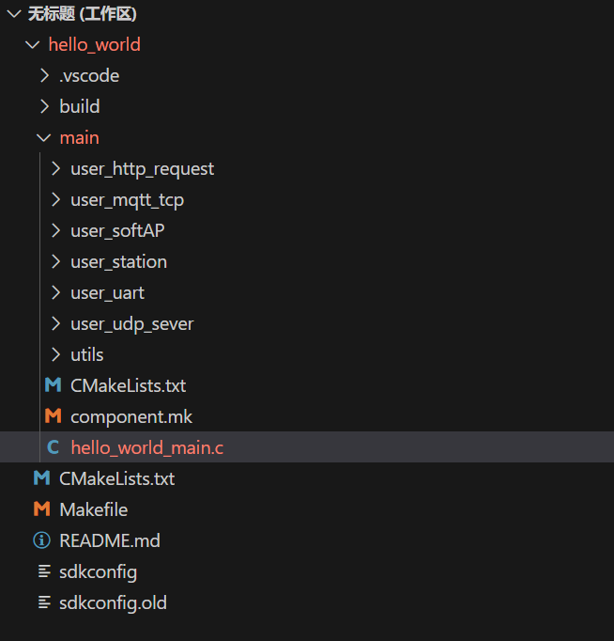The width and height of the screenshot is (614, 641).
Task: Click the lines icon next to sdkconfig
Action: click(44, 571)
